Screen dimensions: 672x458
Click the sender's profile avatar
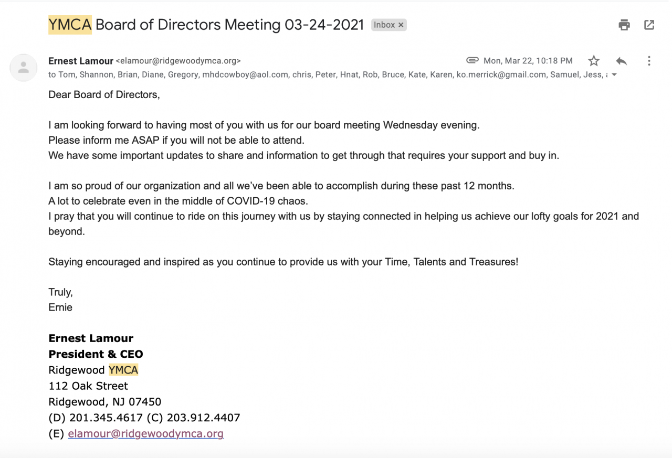tap(24, 68)
